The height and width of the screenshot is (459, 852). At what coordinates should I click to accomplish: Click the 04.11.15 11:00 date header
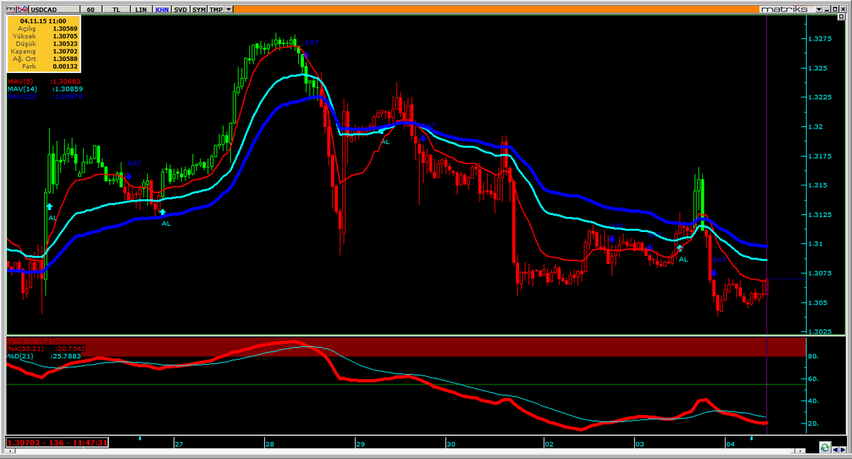click(43, 21)
